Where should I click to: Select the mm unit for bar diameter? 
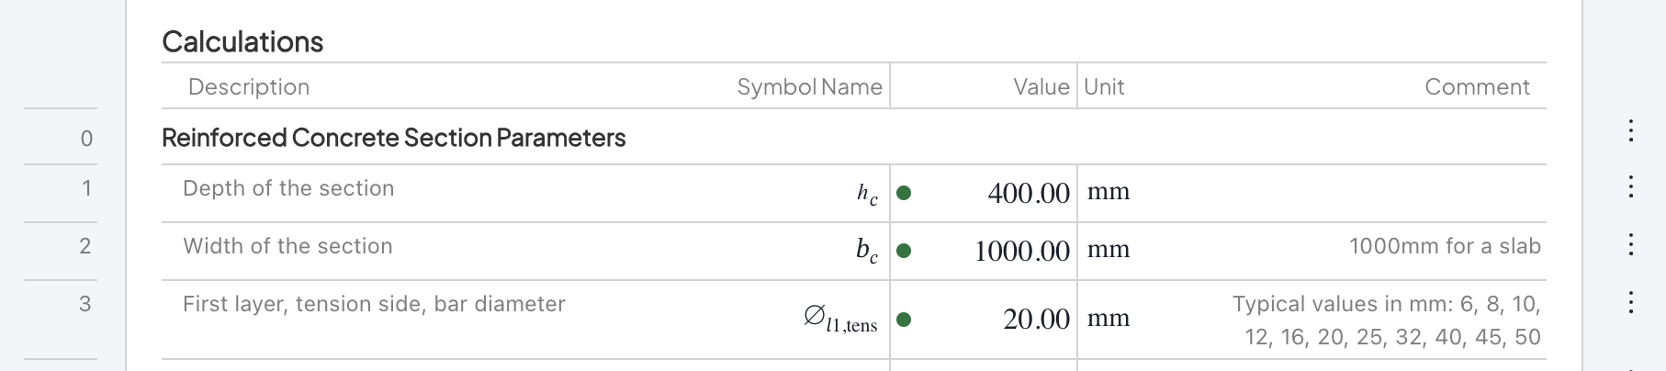coord(1109,319)
